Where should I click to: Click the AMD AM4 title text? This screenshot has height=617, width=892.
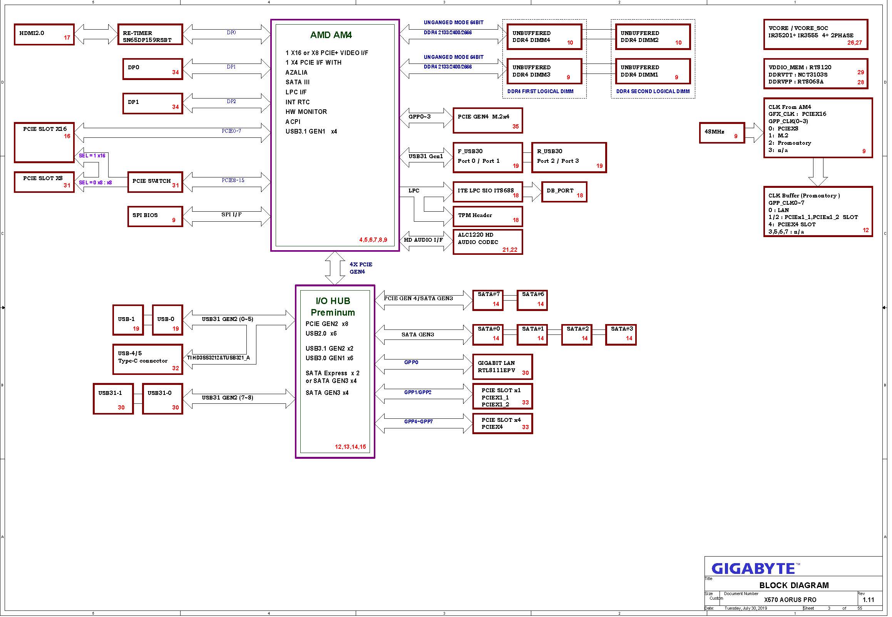331,35
